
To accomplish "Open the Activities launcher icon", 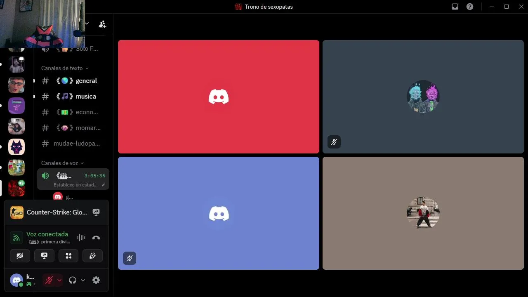I will point(68,256).
